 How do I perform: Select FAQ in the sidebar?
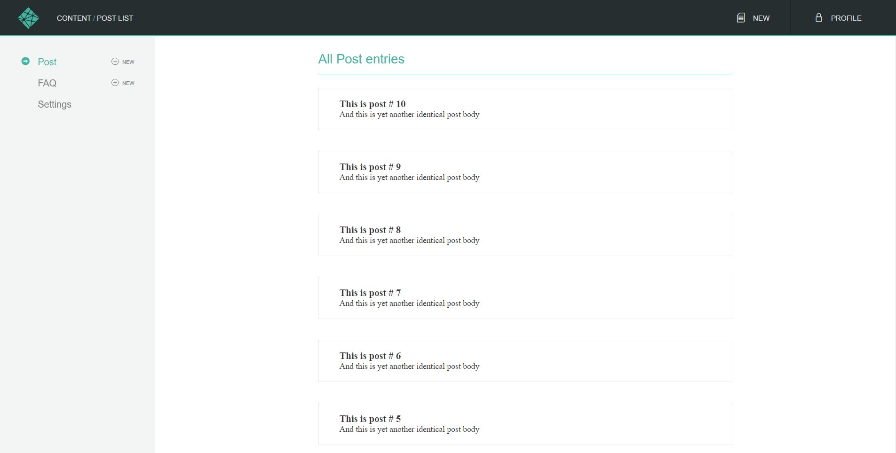click(x=47, y=83)
